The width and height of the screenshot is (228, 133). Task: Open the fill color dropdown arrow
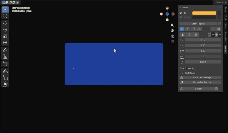219,13
